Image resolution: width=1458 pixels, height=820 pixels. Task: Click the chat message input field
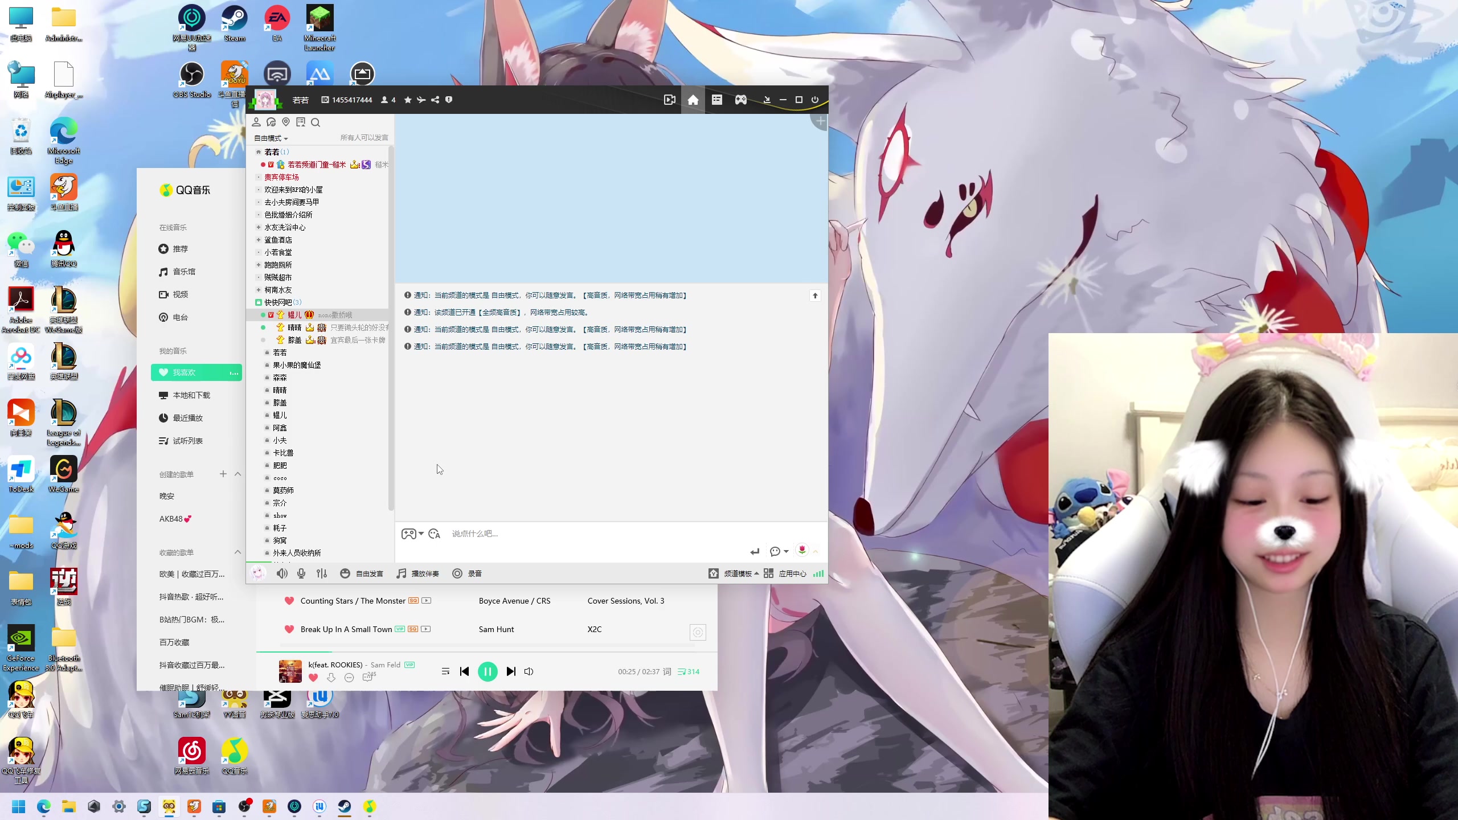(x=598, y=534)
